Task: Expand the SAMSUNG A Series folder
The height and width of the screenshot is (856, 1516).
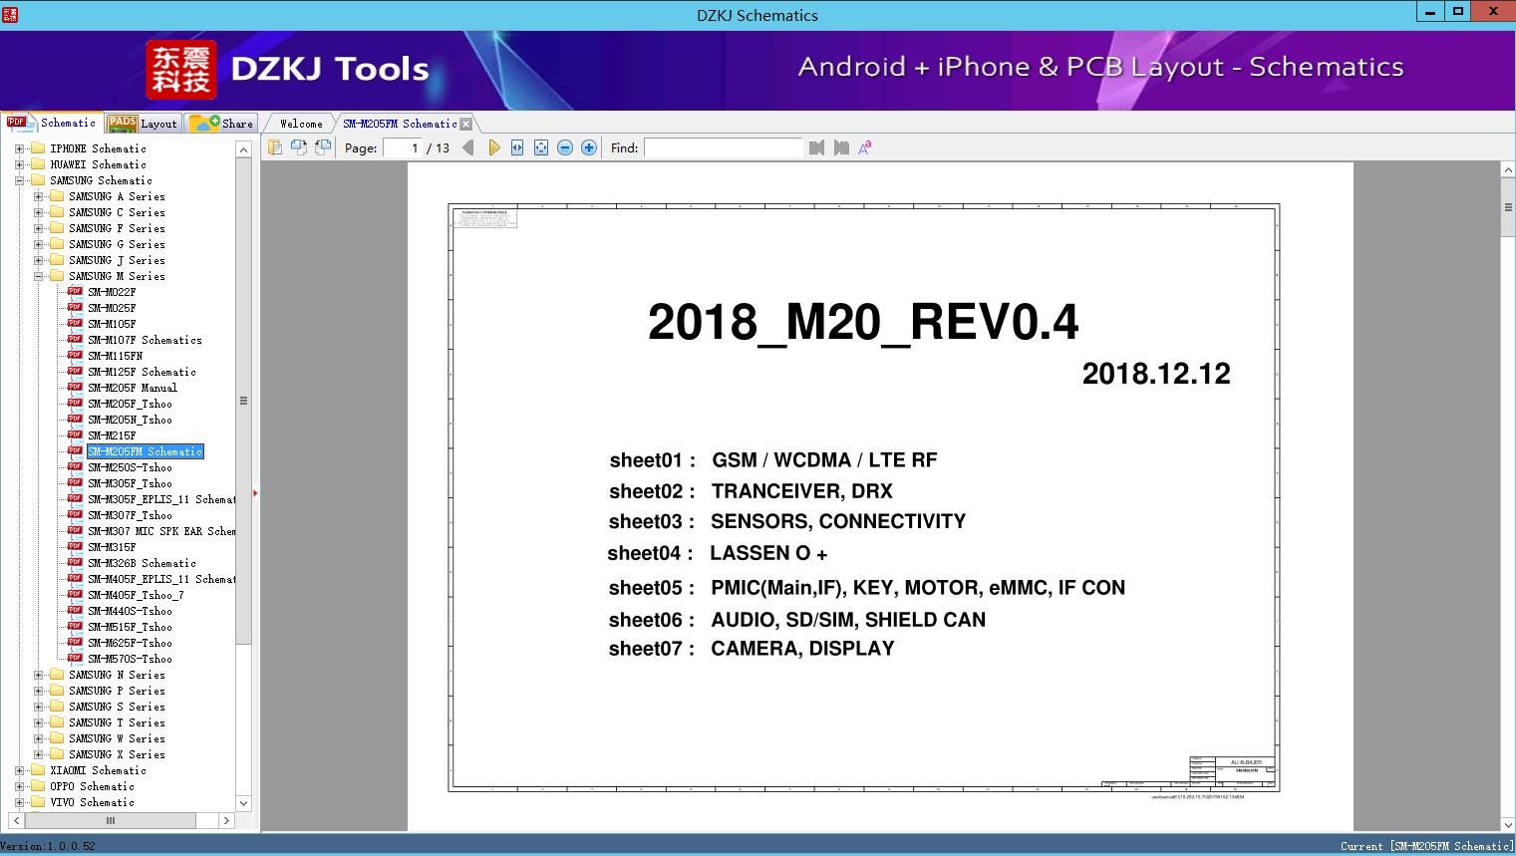Action: coord(38,196)
